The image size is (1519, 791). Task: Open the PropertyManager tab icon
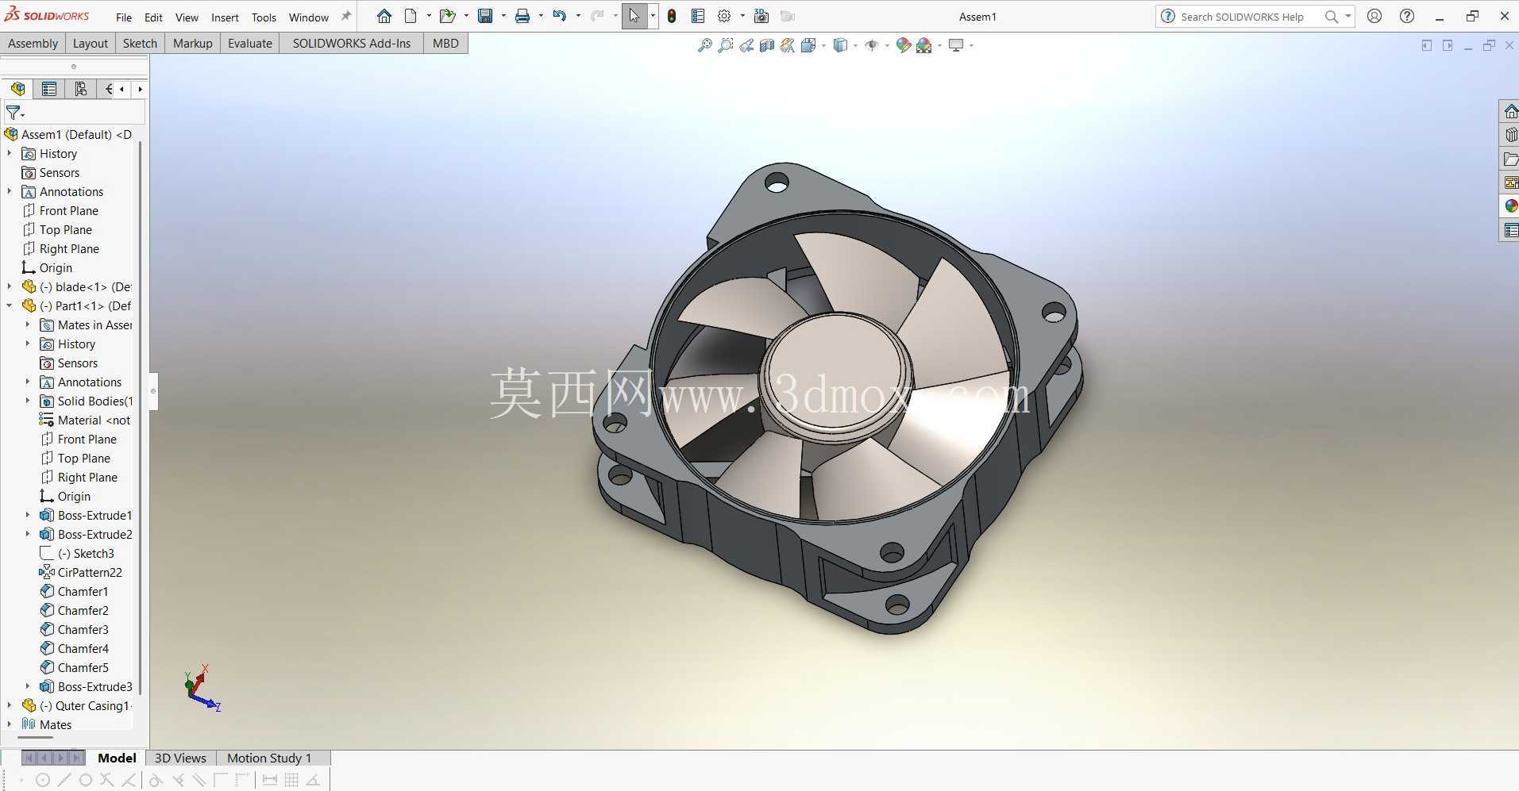point(49,89)
